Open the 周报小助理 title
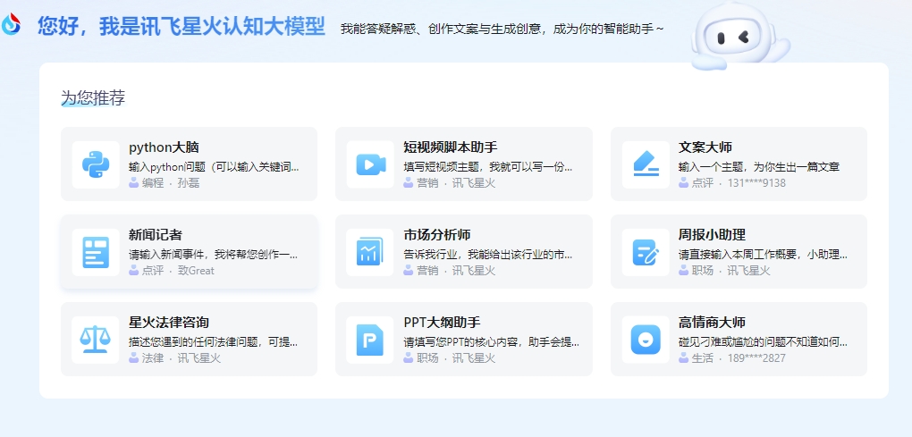 coord(712,235)
